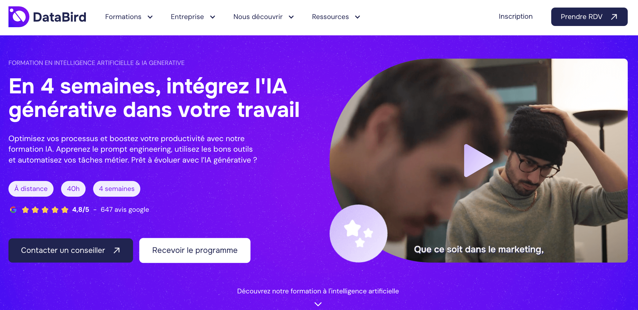Expand the Formations dropdown chevron

click(150, 17)
